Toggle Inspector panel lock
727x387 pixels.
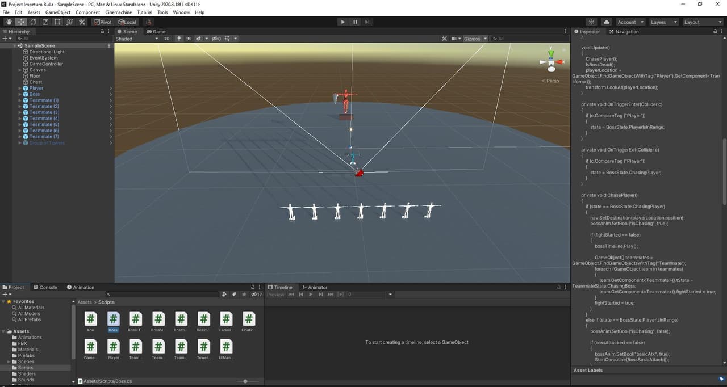tap(715, 31)
